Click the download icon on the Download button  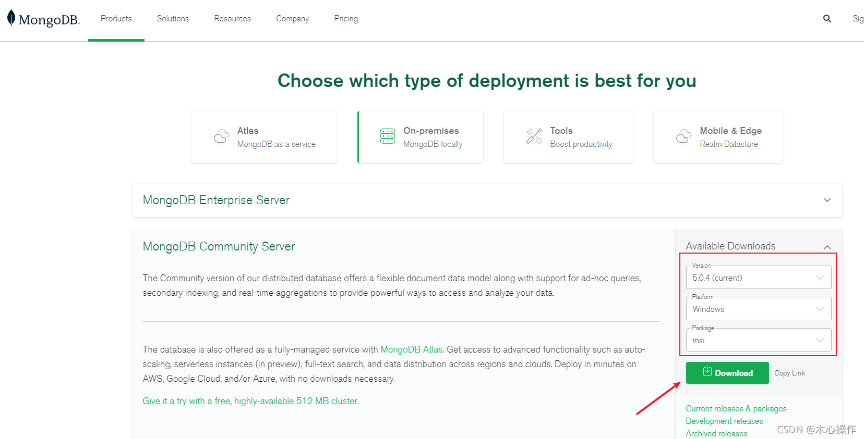[x=707, y=371]
